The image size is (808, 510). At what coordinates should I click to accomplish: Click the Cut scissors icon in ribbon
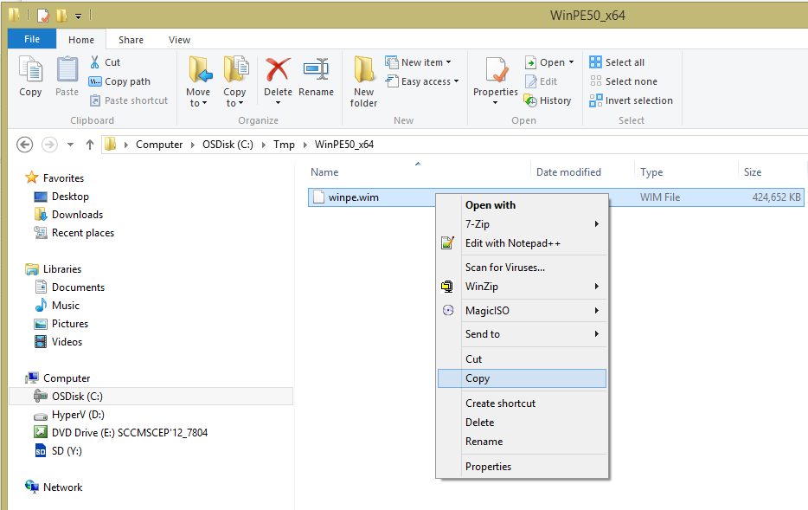point(95,62)
